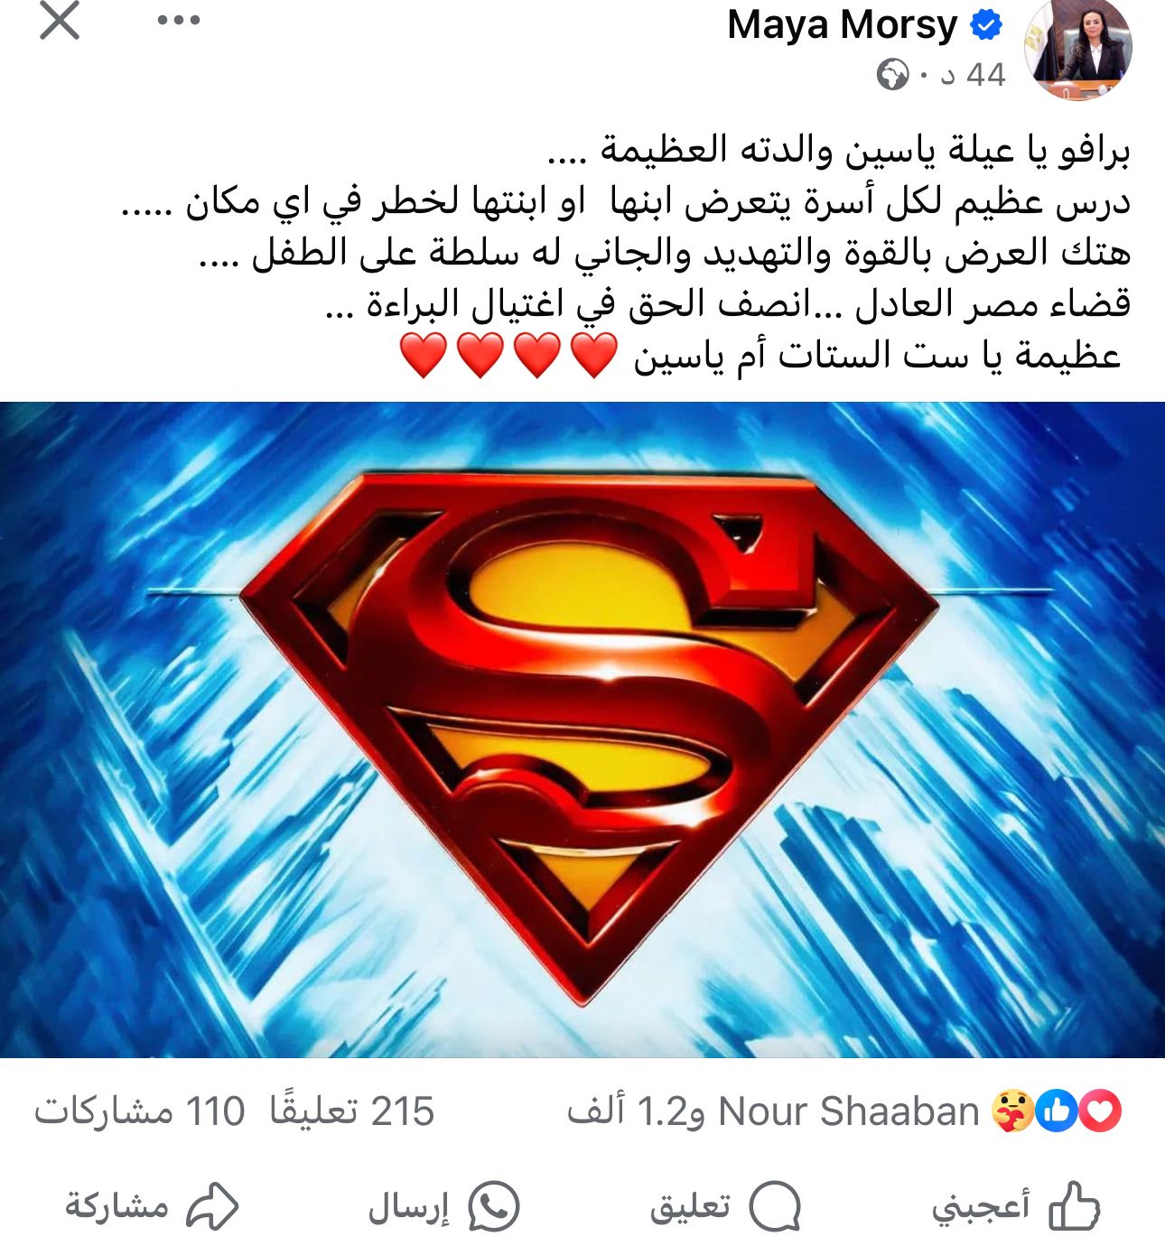Open the three-dots post options menu

pyautogui.click(x=178, y=20)
